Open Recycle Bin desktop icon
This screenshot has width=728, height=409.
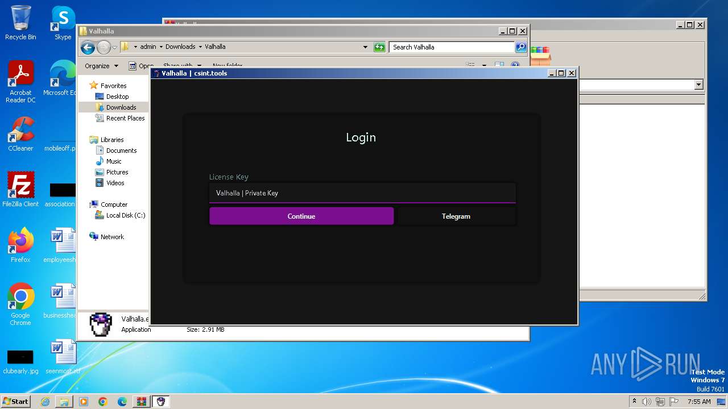[20, 23]
